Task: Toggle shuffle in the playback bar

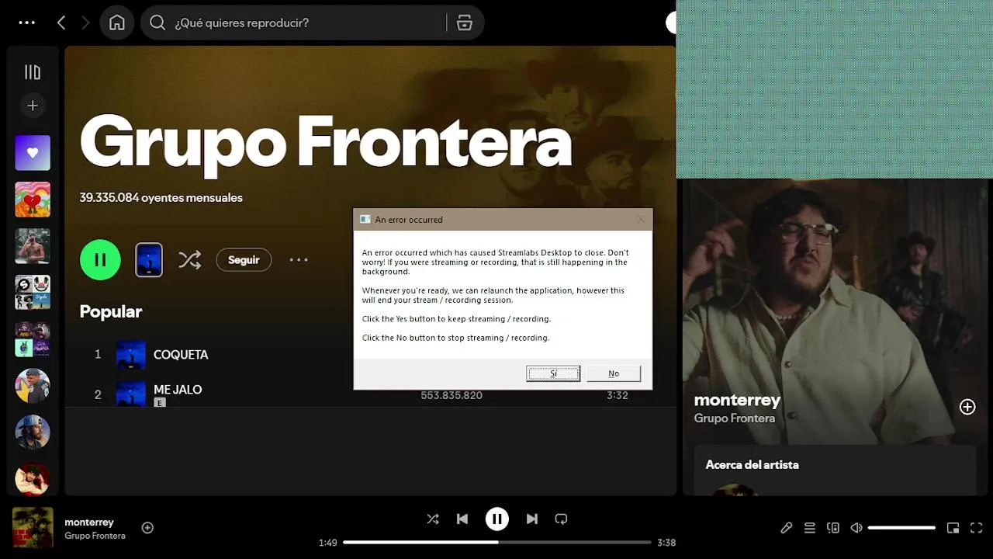Action: click(x=433, y=519)
